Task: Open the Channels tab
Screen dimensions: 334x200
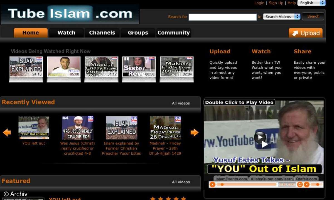Action: [102, 33]
